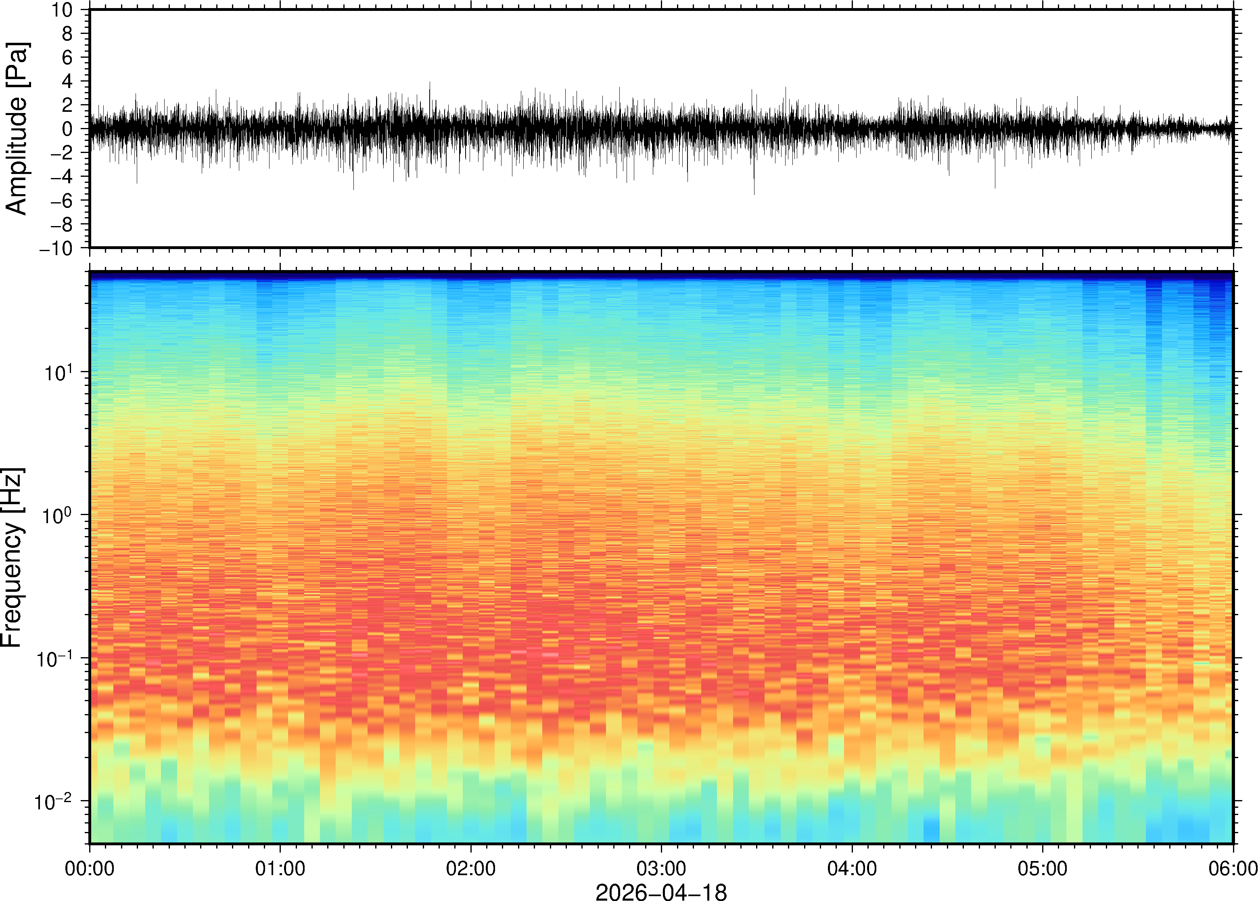Click the 01:00 time tick label
Screen dimensions: 1258x901
280,868
